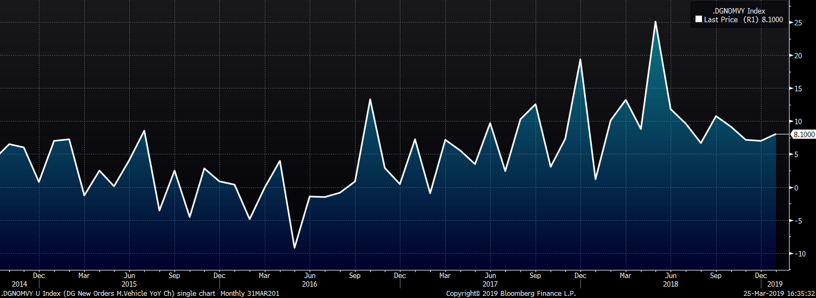Image resolution: width=816 pixels, height=298 pixels.
Task: Select the .DGNOMVY Index legend title
Action: tap(734, 11)
